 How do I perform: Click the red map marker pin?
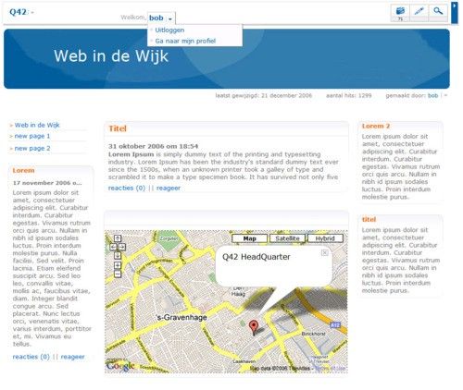254,327
